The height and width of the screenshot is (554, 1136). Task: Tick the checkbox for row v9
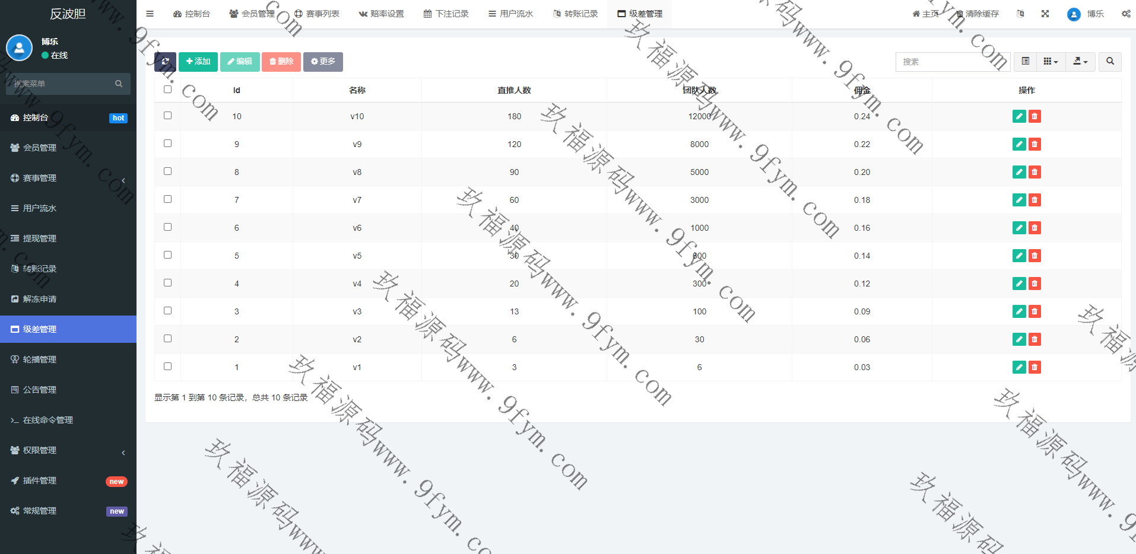[167, 144]
